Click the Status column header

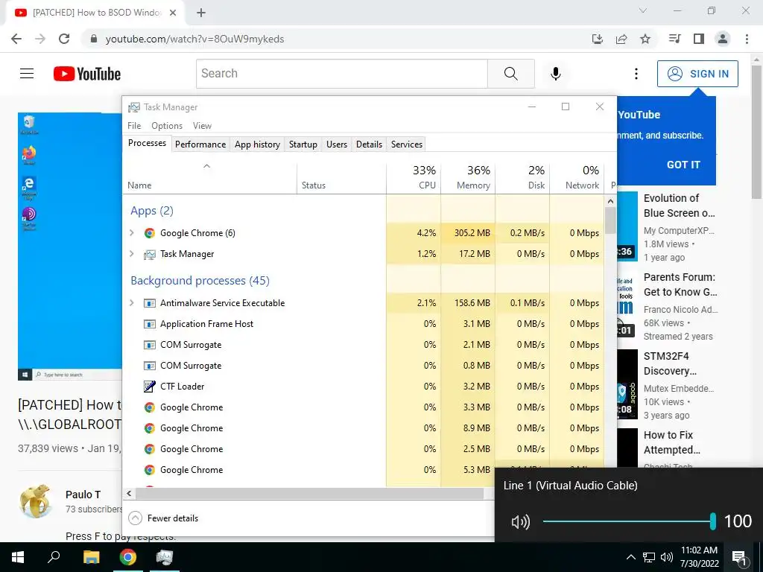pyautogui.click(x=341, y=177)
